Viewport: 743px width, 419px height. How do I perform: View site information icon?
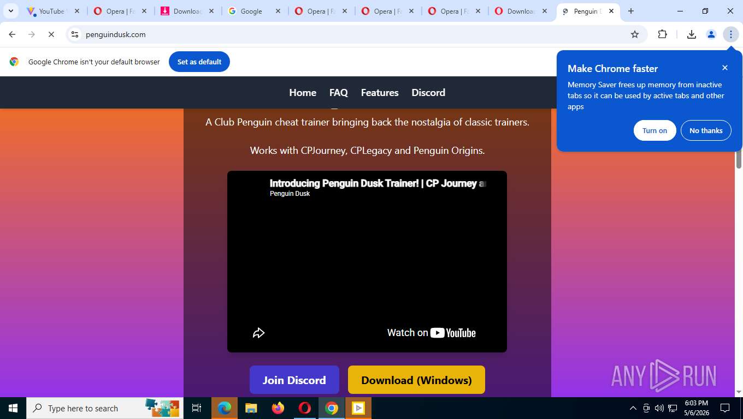(x=75, y=34)
